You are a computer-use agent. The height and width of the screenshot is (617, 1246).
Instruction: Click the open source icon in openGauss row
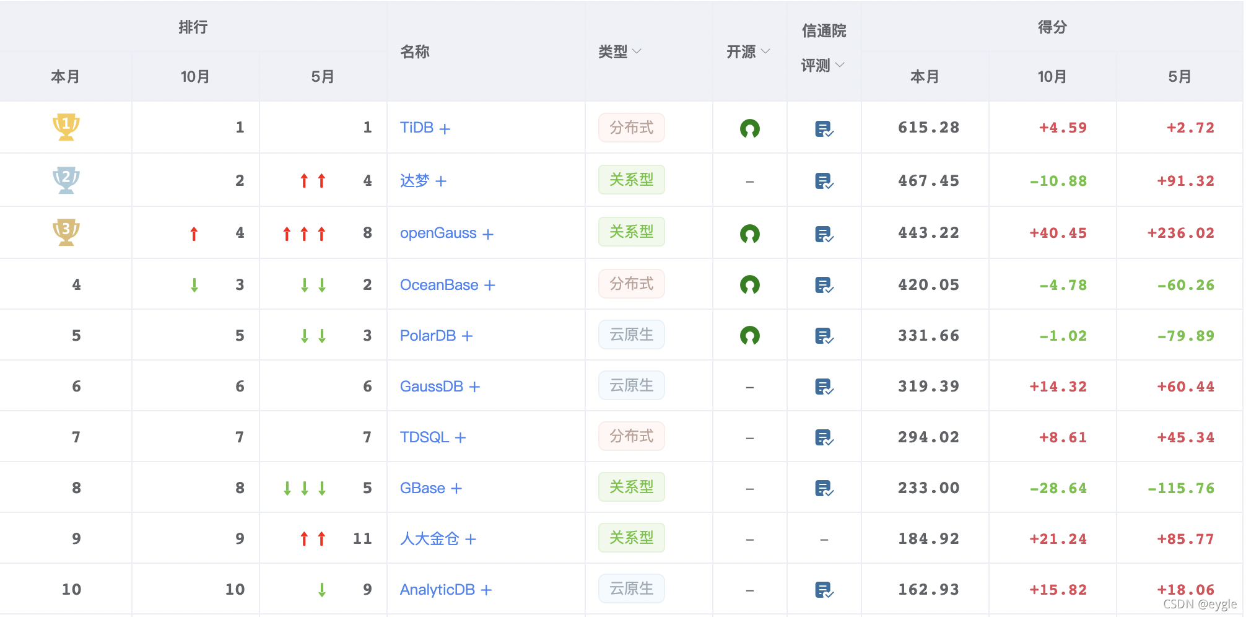(749, 234)
